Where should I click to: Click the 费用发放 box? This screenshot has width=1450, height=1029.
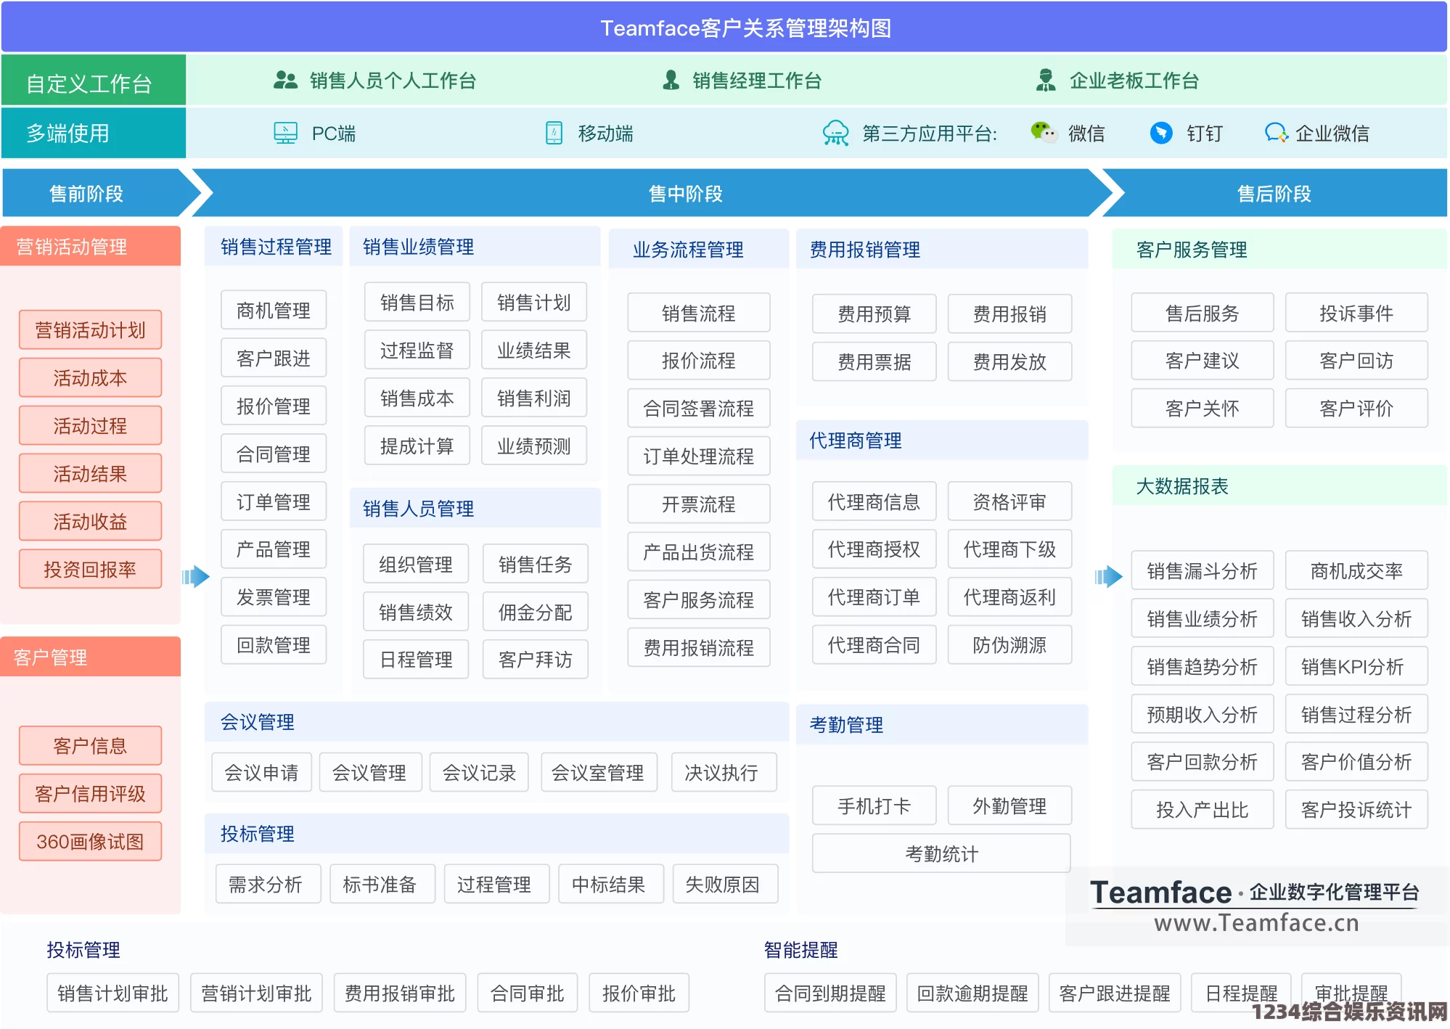pyautogui.click(x=1010, y=361)
